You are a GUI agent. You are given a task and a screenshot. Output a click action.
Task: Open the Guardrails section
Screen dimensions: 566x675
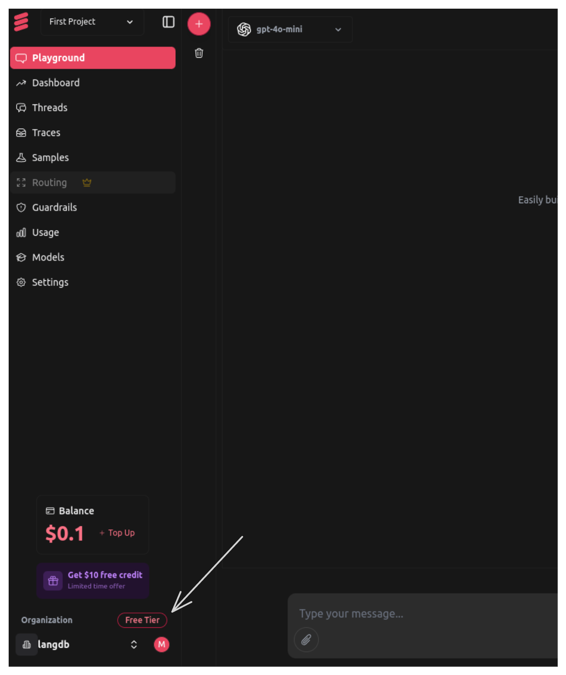[54, 208]
